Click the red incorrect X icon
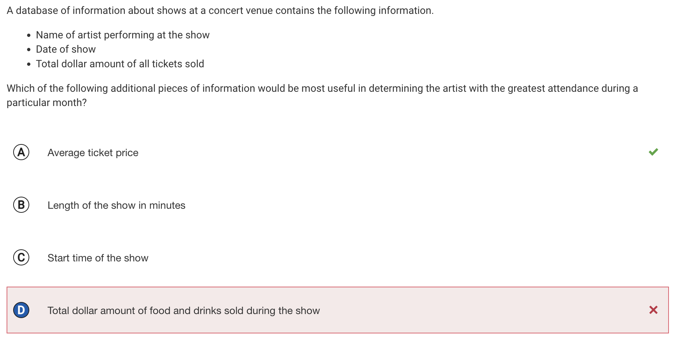The image size is (696, 340). pyautogui.click(x=653, y=310)
